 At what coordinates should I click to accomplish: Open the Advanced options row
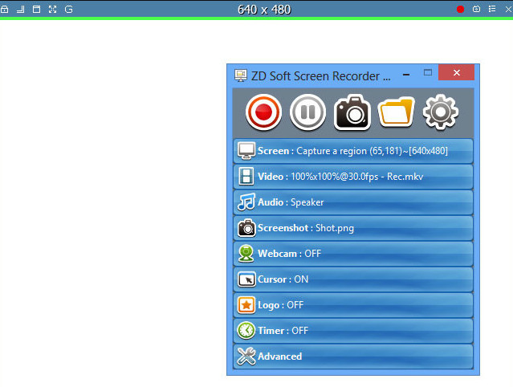(x=353, y=356)
